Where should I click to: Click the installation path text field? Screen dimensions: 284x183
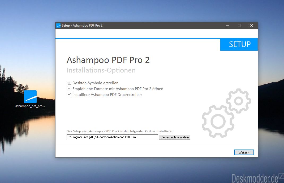click(112, 137)
